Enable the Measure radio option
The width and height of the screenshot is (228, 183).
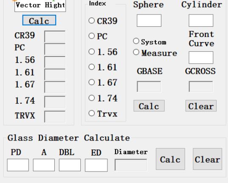click(x=136, y=52)
